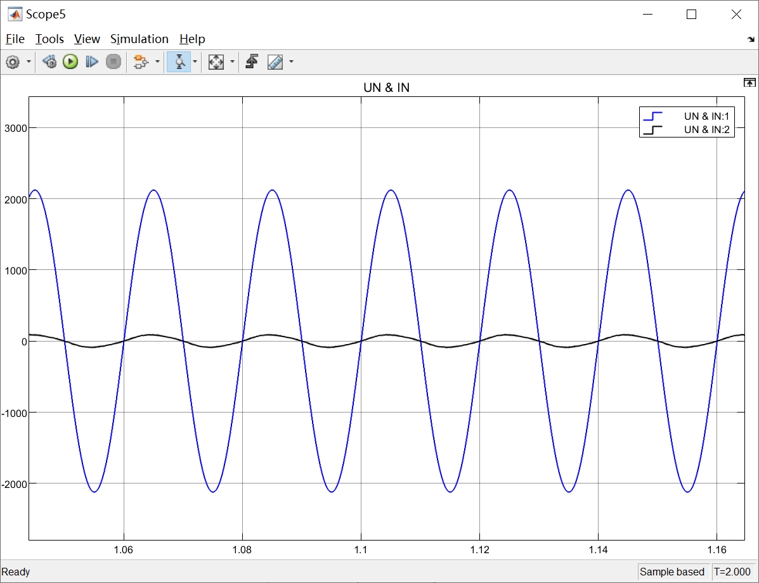
Task: Click the Cursor Measurements ruler icon
Action: point(275,62)
